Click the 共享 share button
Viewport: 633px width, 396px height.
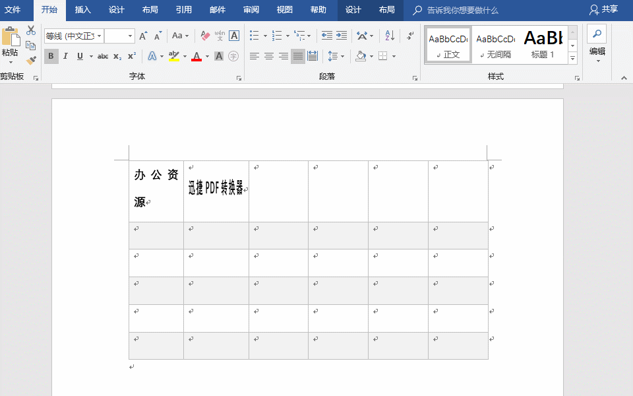pos(603,10)
